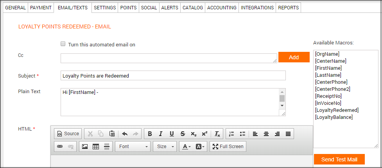Open the ACCOUNTING tab
Viewport: 382px width, 168px height.
coord(222,7)
